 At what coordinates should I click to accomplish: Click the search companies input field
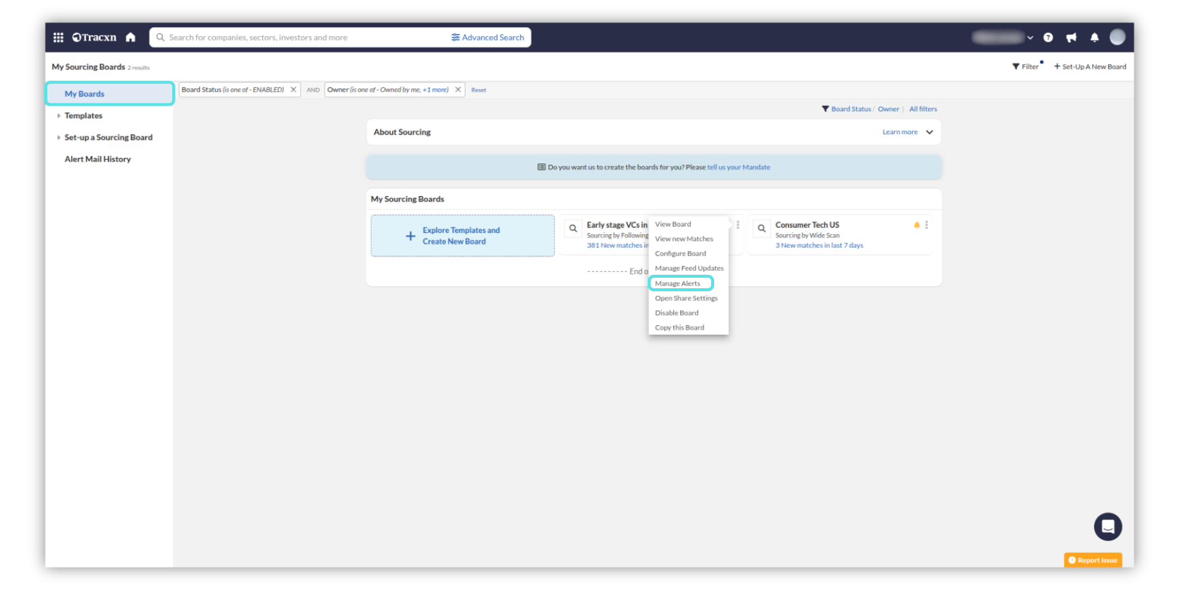click(x=301, y=37)
